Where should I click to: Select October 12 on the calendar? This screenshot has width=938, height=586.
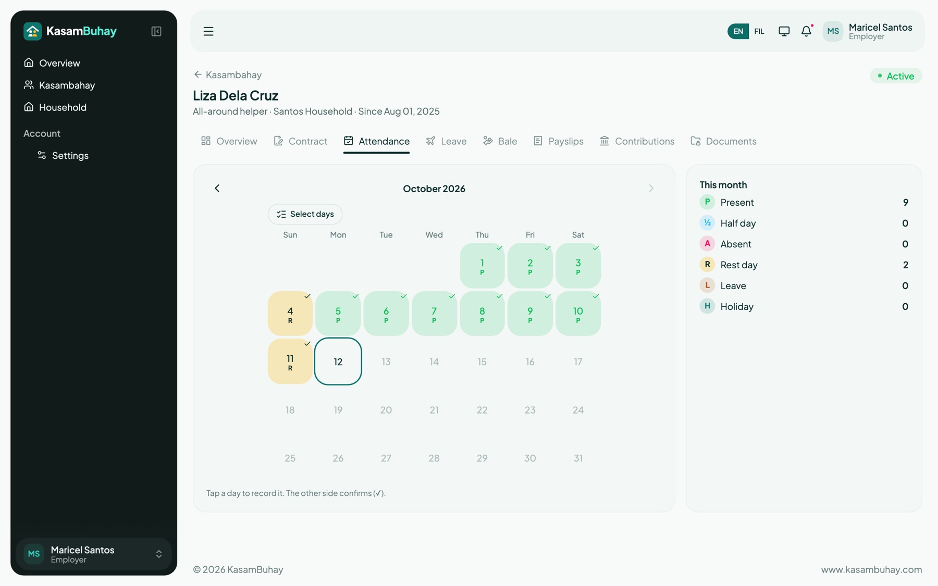click(x=338, y=361)
